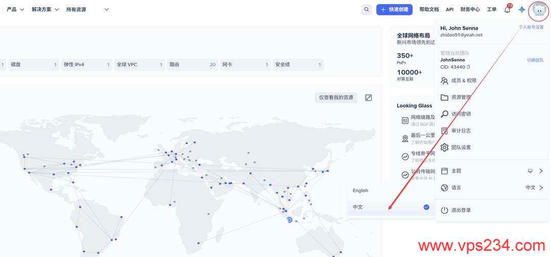Click the 团队设置 gear icon
551x257 pixels.
(444, 147)
